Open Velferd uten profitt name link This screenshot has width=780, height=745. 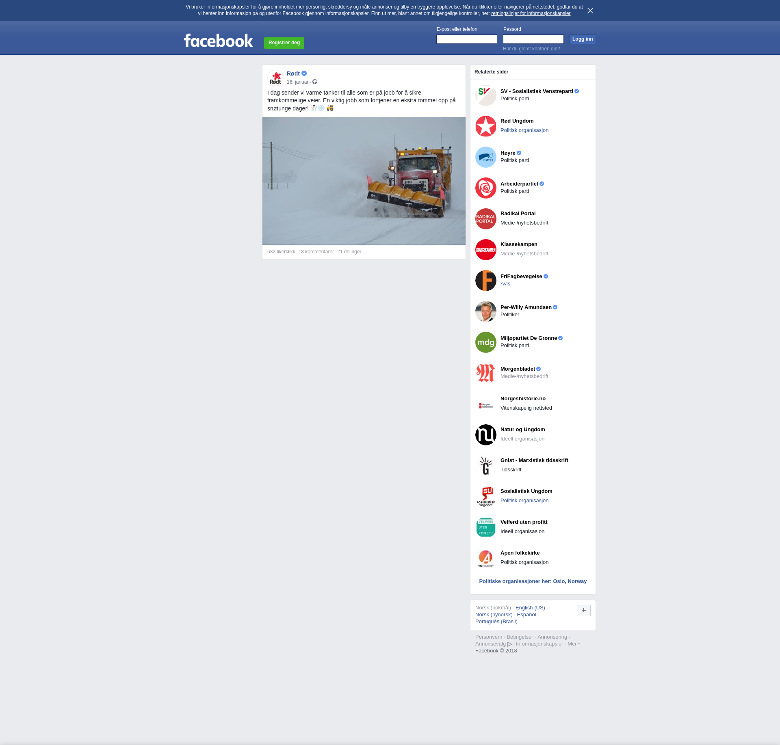[524, 522]
